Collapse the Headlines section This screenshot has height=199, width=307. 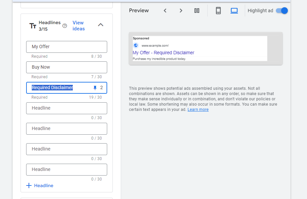(x=100, y=25)
